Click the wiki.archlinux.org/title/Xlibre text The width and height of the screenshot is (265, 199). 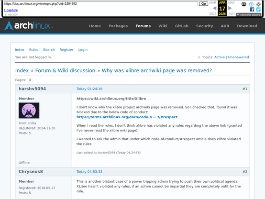click(111, 99)
